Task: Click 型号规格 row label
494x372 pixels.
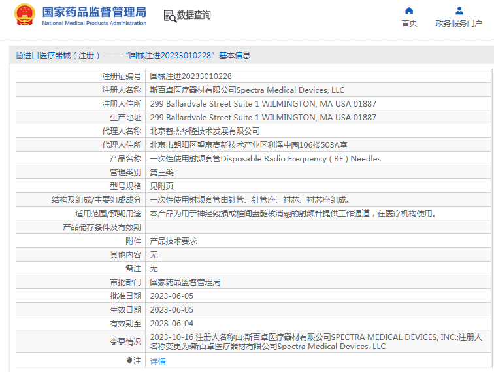Action: (125, 186)
